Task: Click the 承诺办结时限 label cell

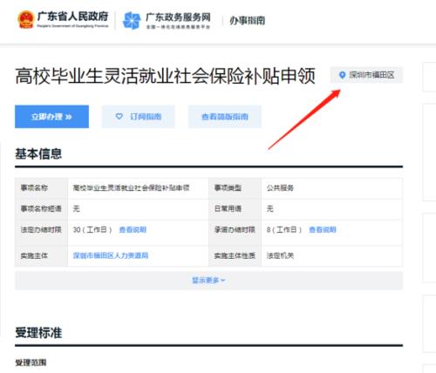Action: [235, 233]
